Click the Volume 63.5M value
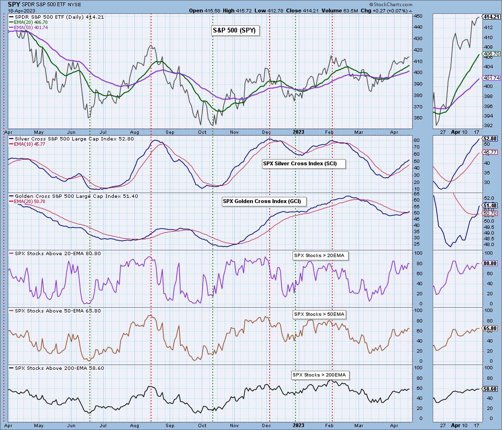 339,11
